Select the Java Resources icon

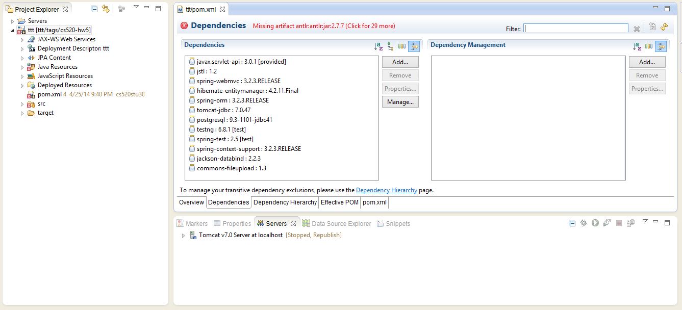click(x=31, y=67)
